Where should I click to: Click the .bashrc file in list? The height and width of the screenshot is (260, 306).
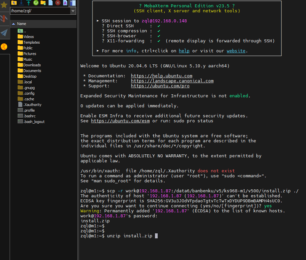tap(29, 116)
